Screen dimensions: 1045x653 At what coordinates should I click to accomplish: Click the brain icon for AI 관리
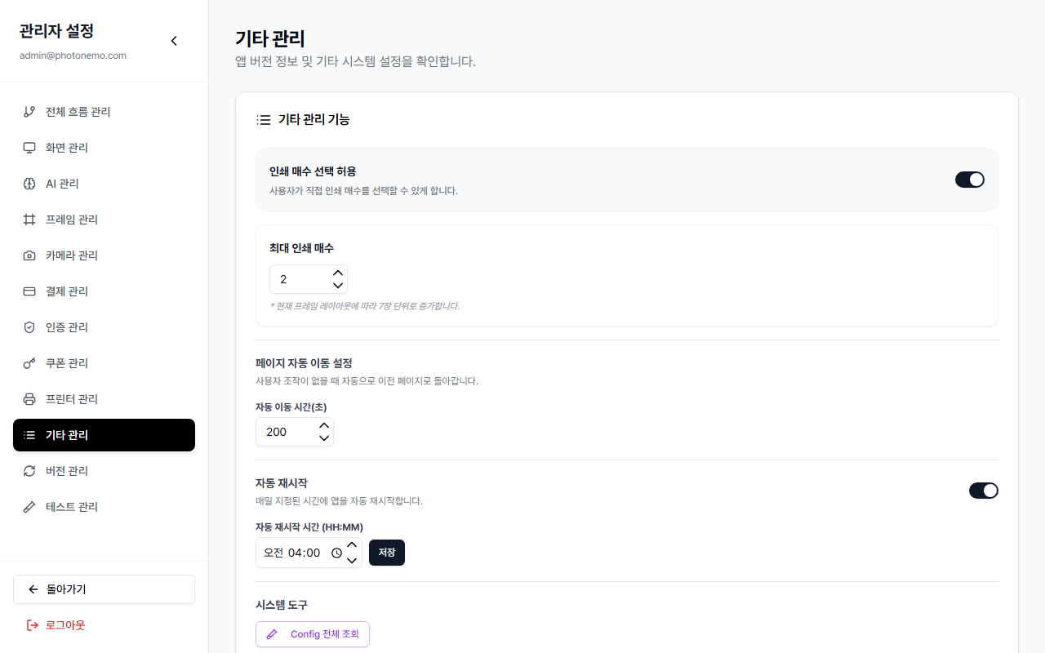point(29,184)
